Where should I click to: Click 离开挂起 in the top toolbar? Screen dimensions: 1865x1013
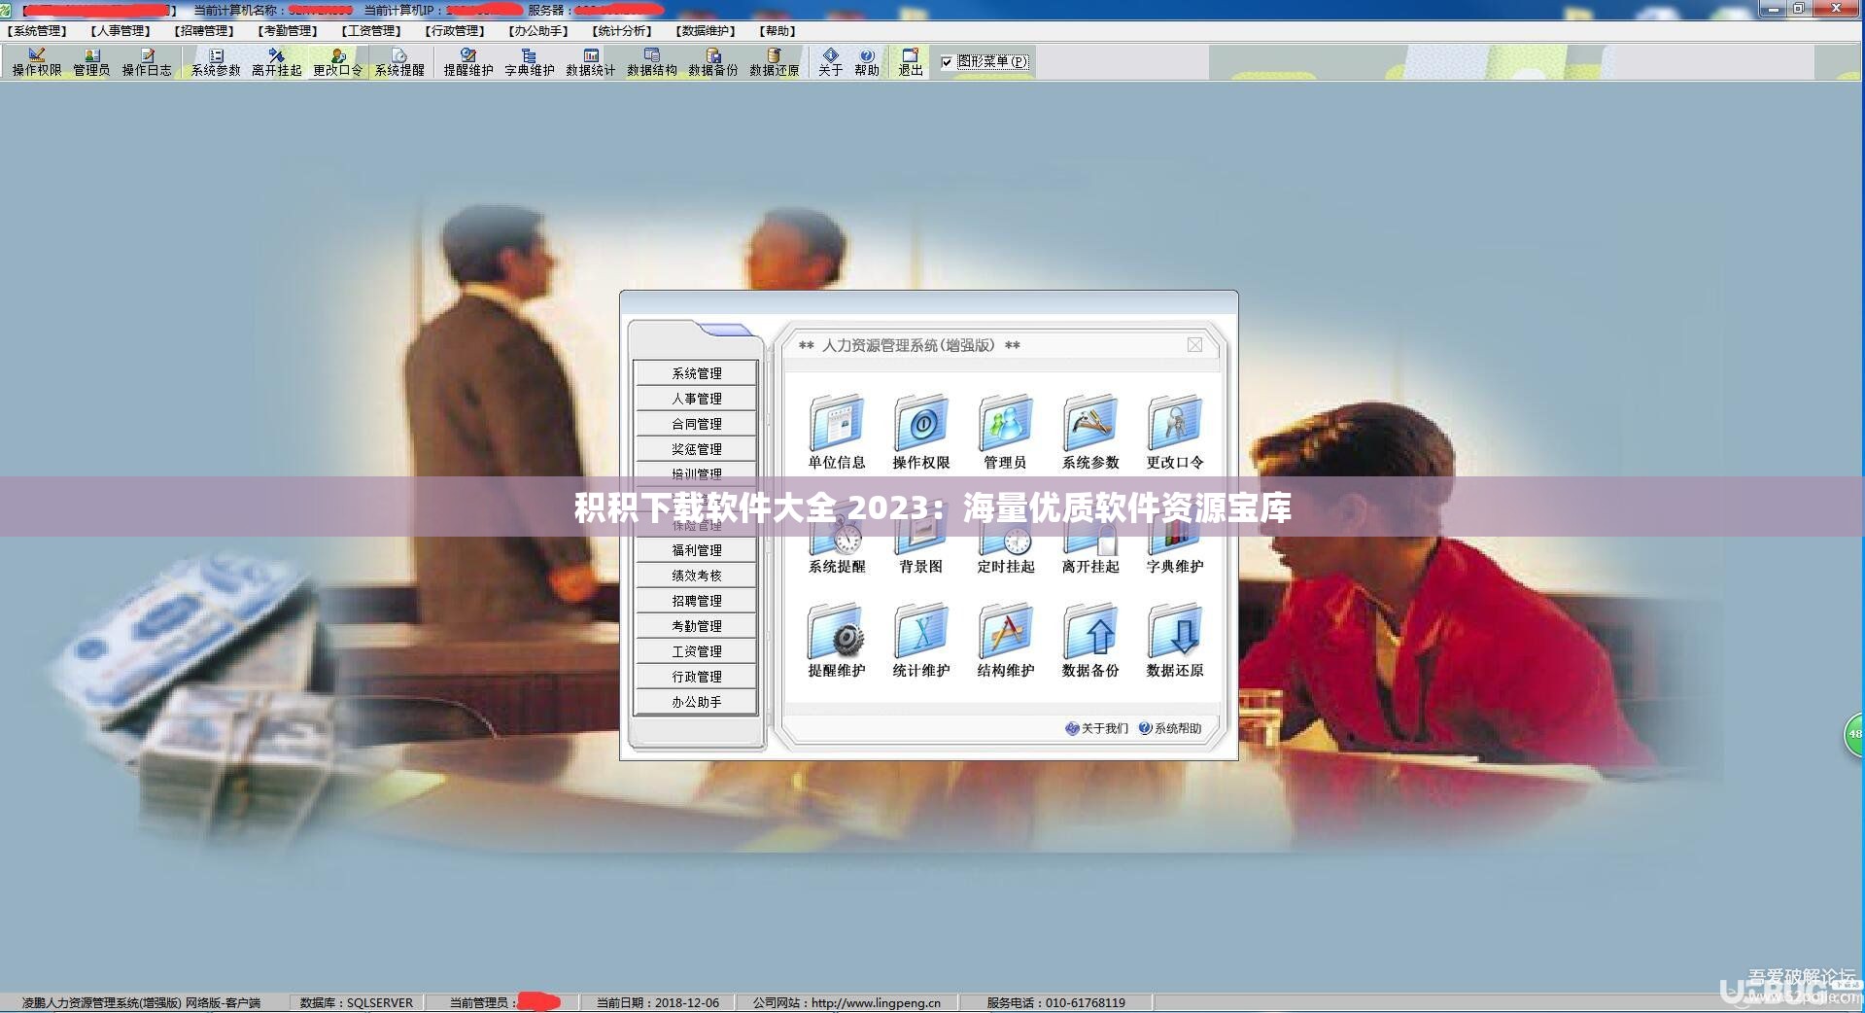click(x=277, y=62)
